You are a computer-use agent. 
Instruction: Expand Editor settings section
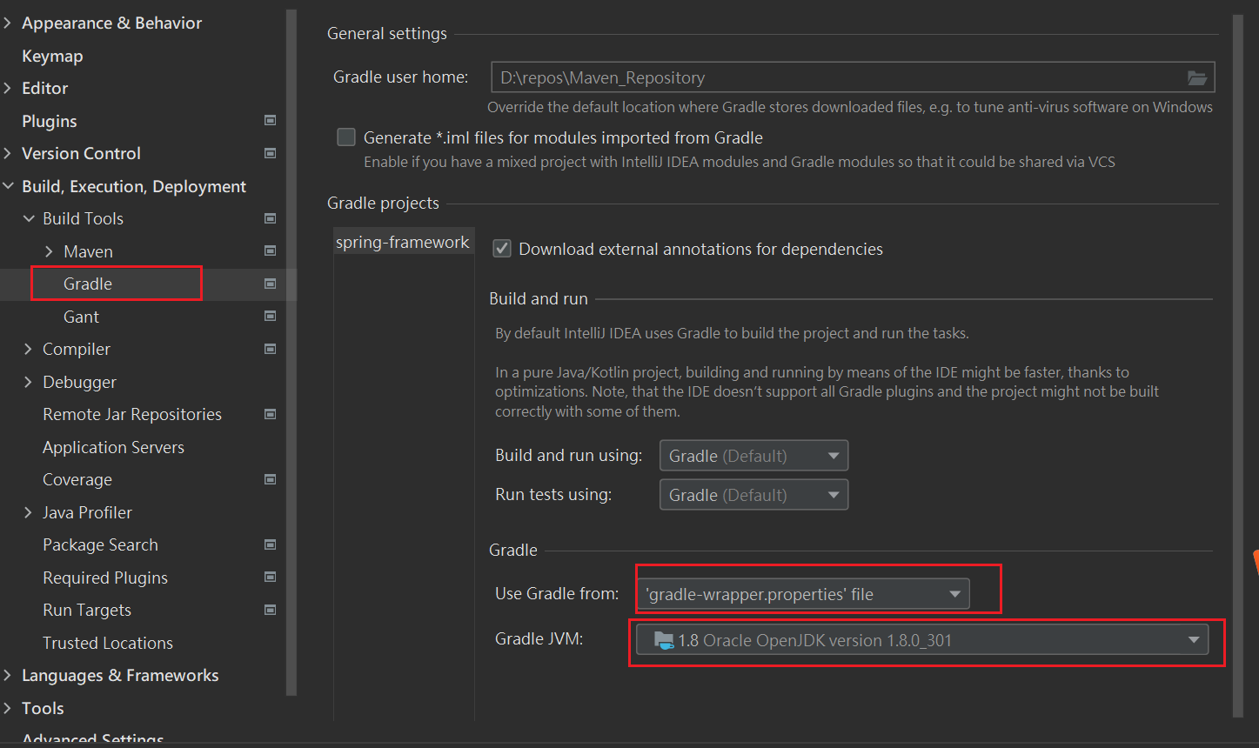[x=8, y=88]
